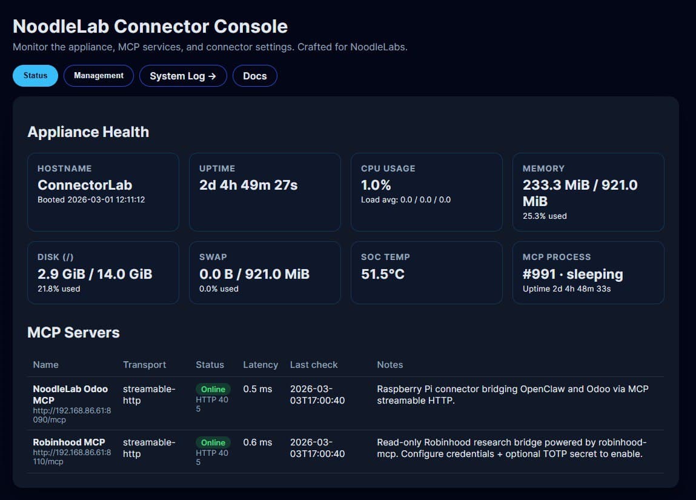This screenshot has width=696, height=500.
Task: Click the SoC temp 51.5°C value
Action: 383,274
